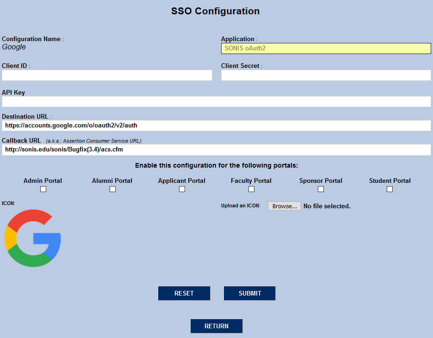Click the No file selected label
433x338 pixels.
[326, 206]
